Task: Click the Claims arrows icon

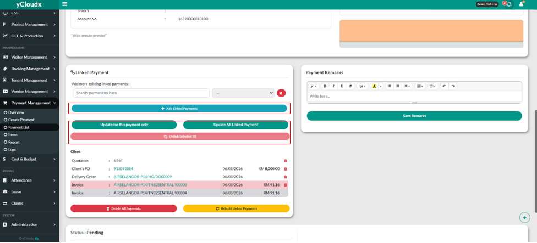Action: point(5,203)
